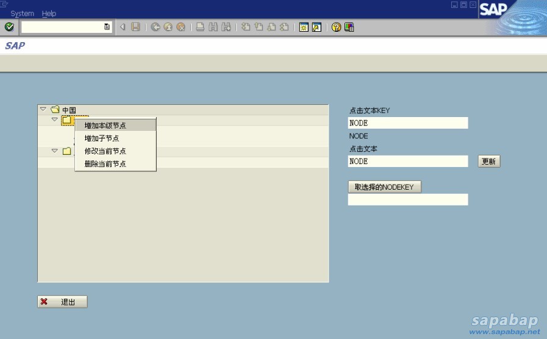Click the 点击文本KEY input field

pos(408,123)
